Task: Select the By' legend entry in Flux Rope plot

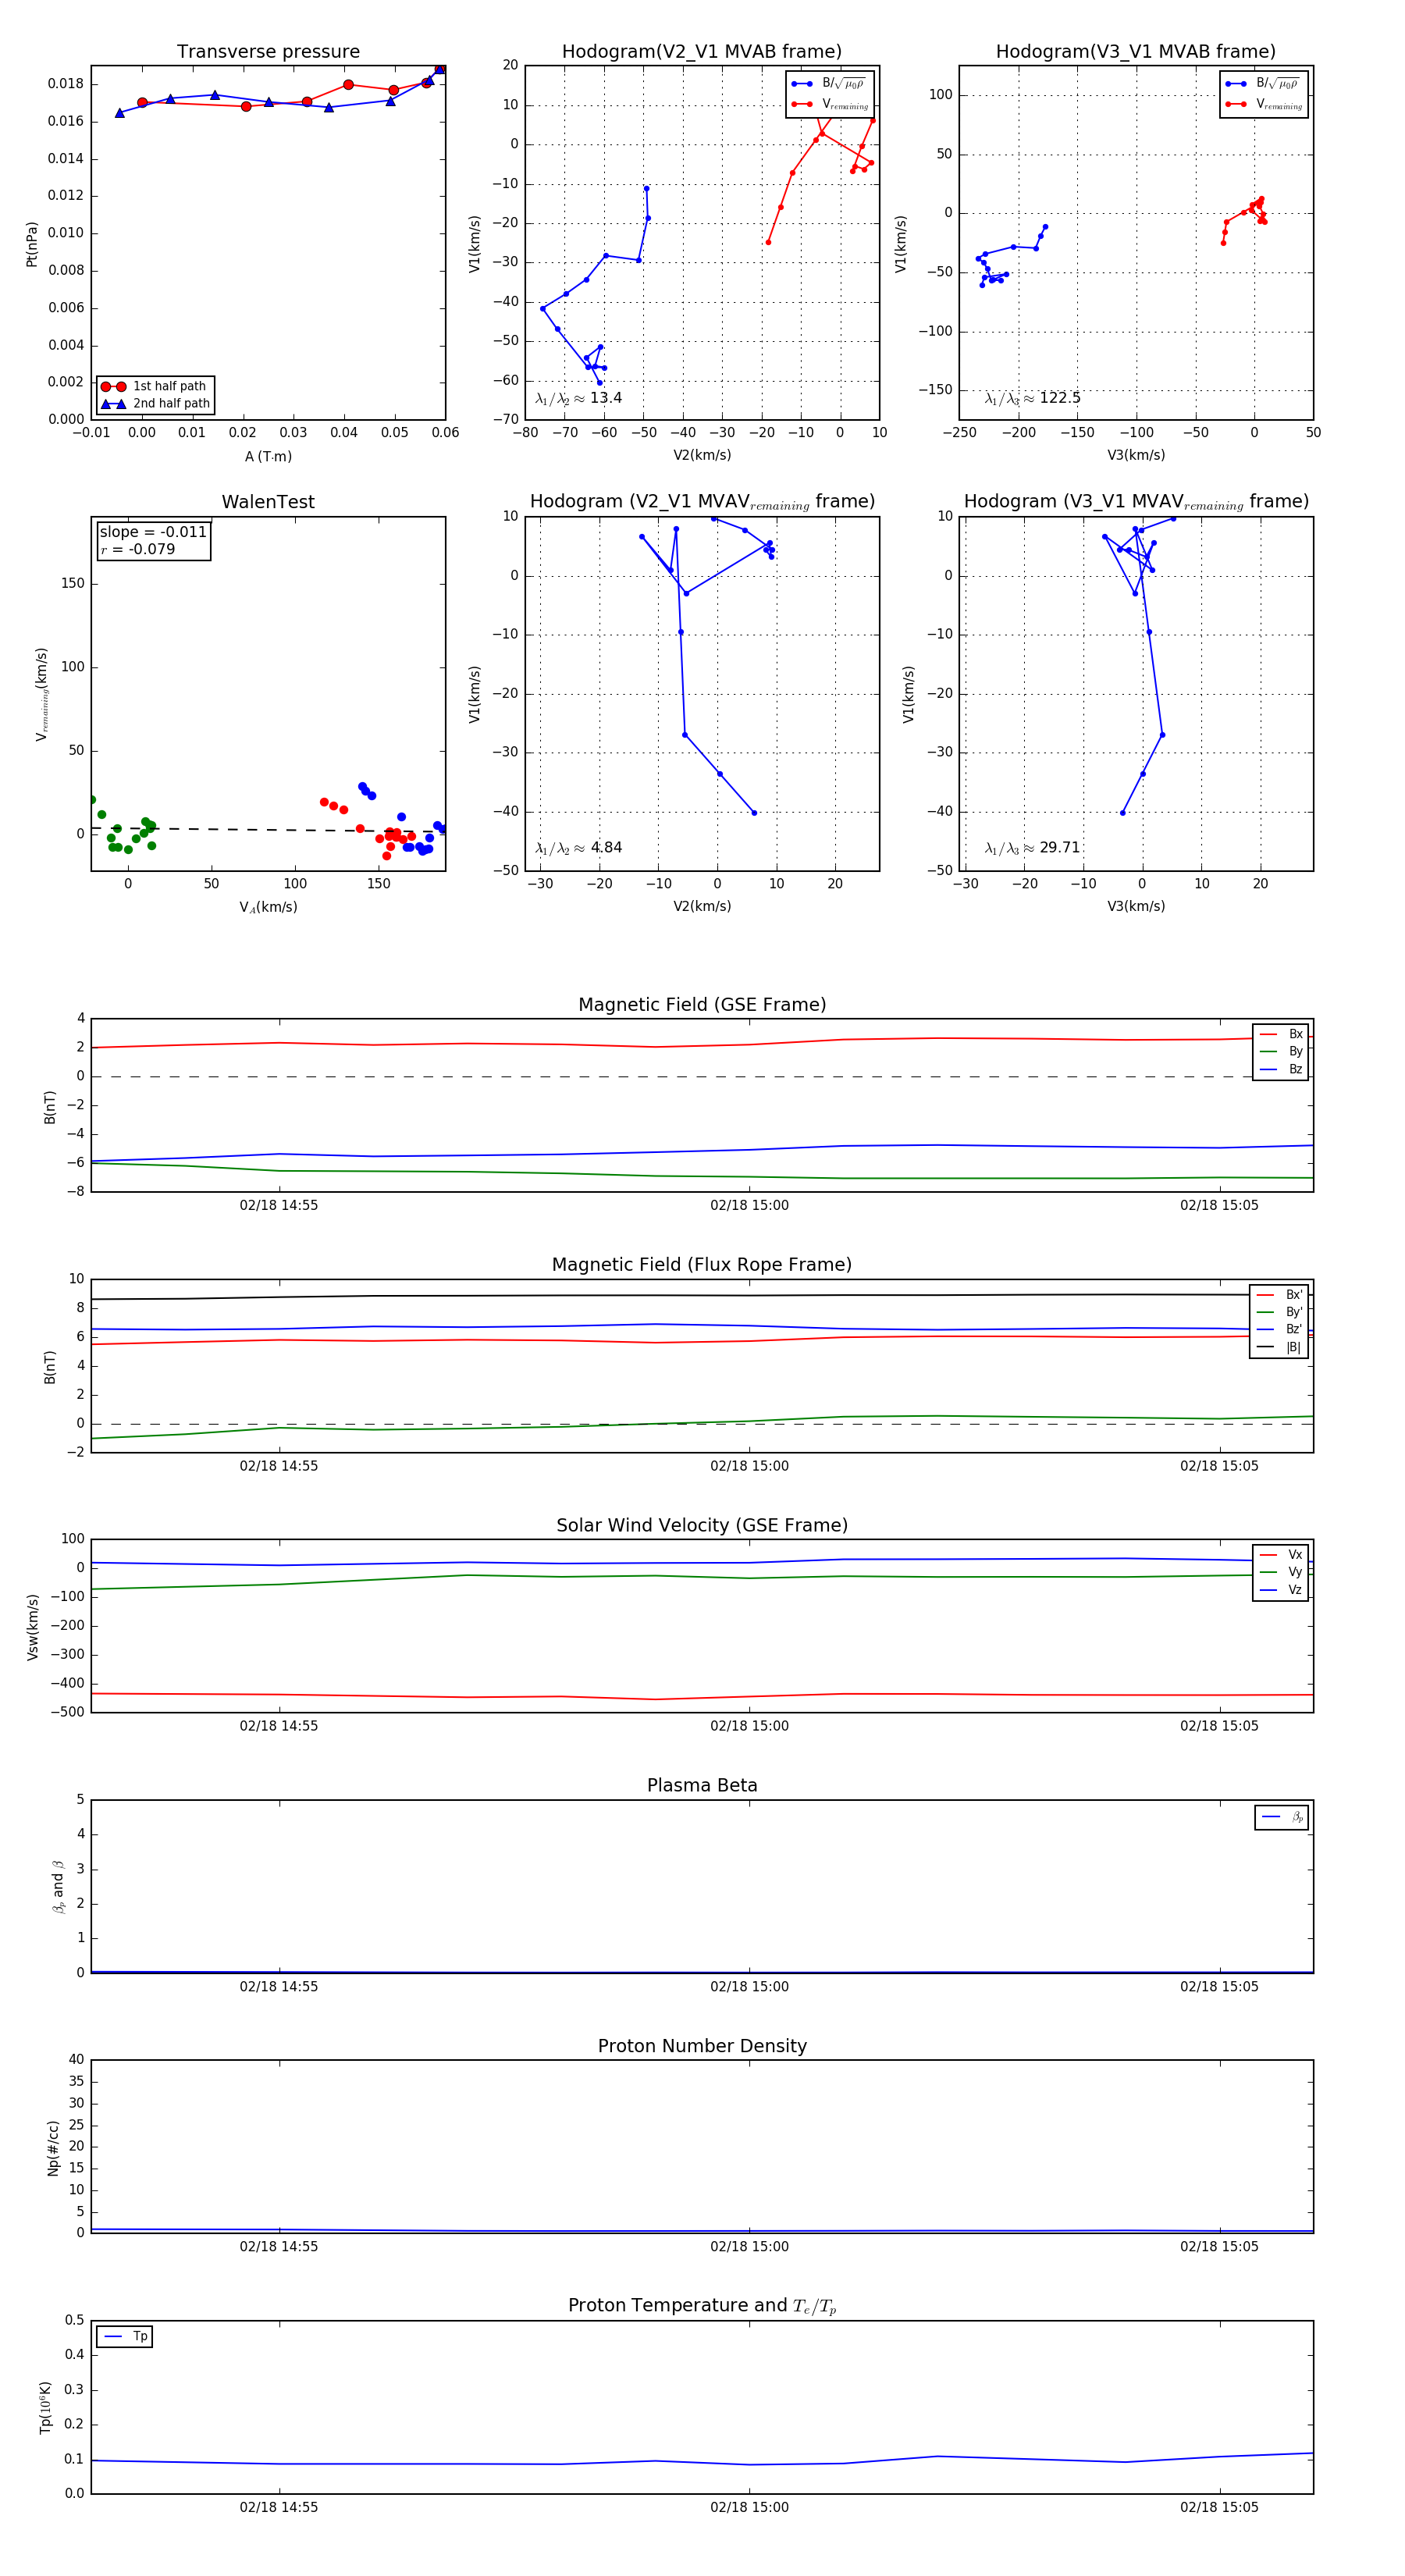Action: (1279, 1312)
